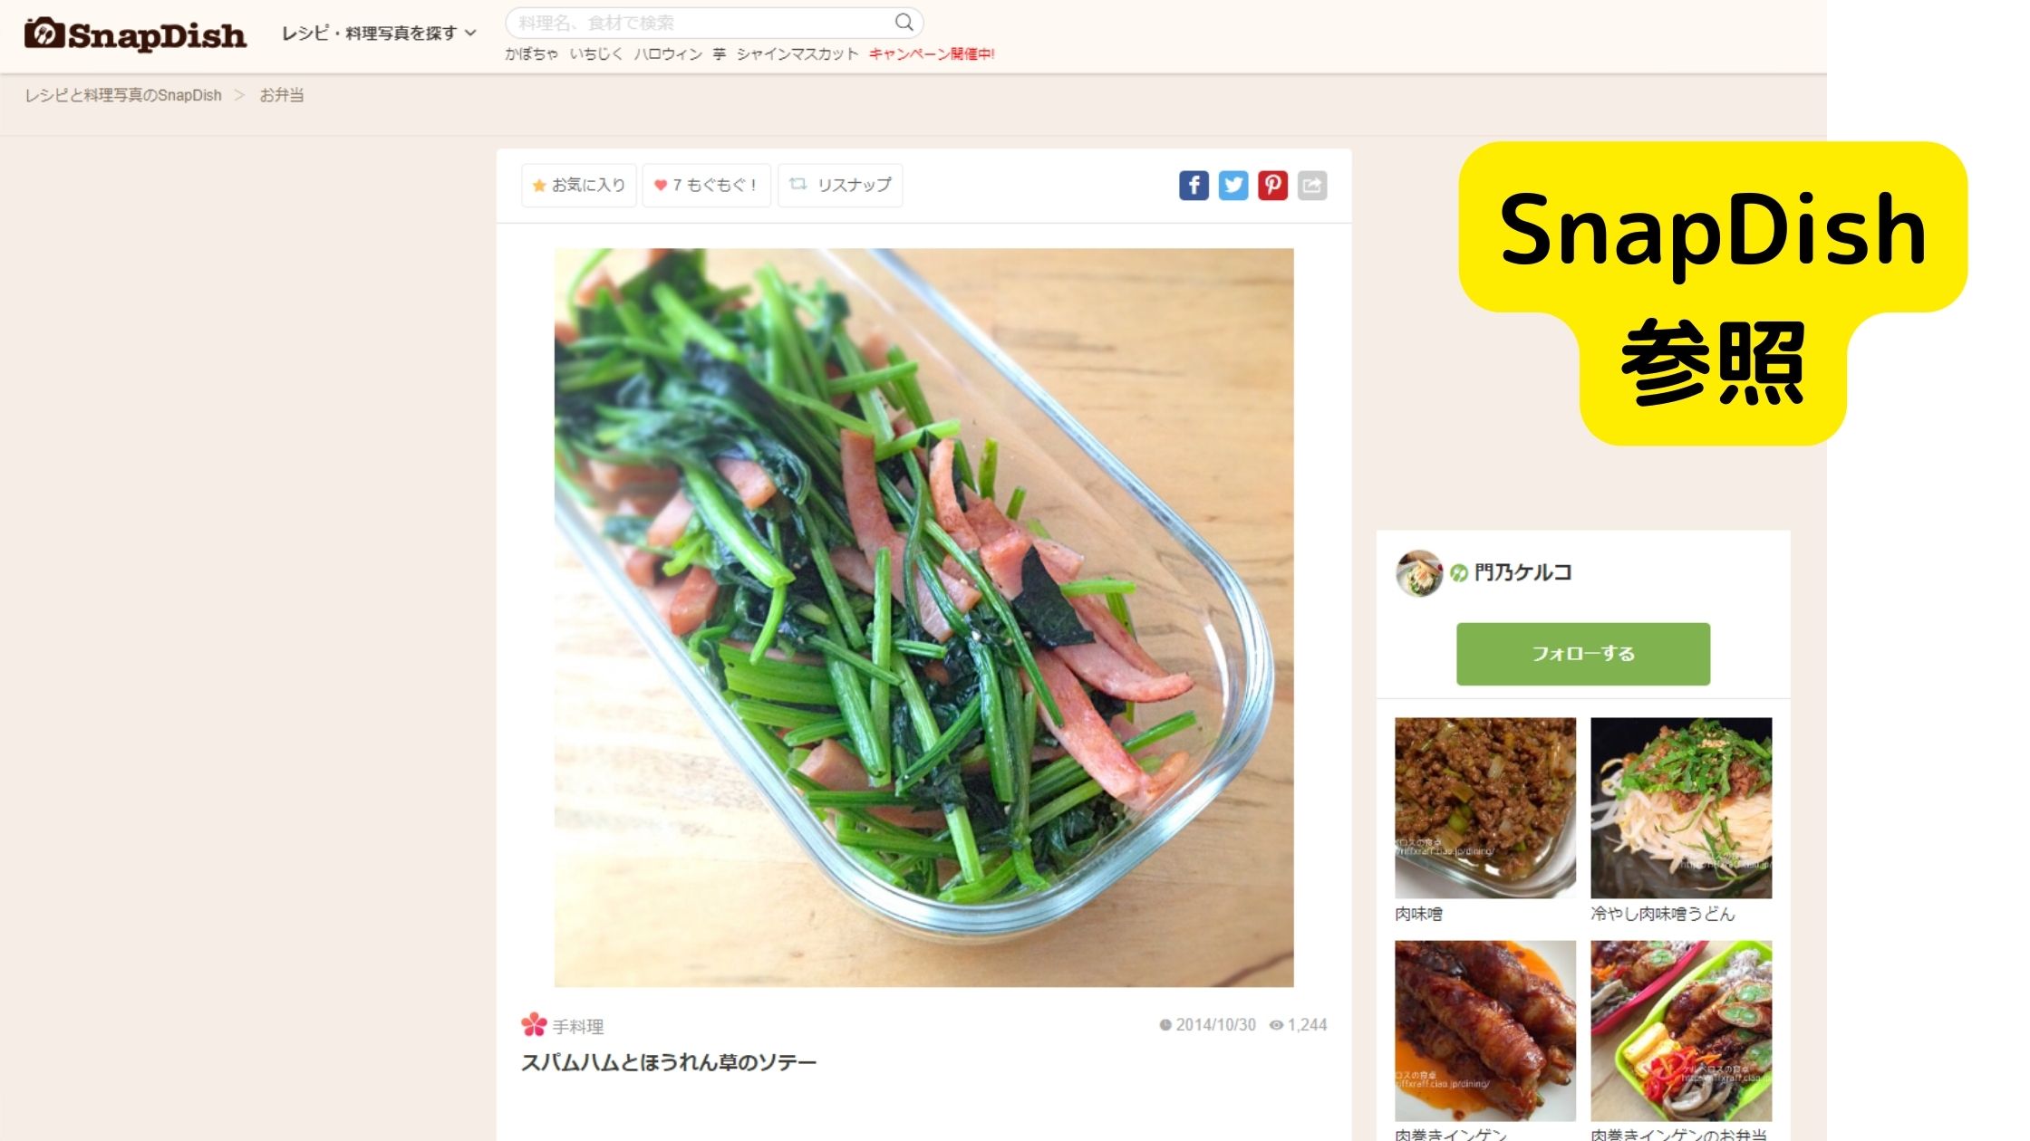Open the お弁当 breadcrumb category

(x=282, y=95)
